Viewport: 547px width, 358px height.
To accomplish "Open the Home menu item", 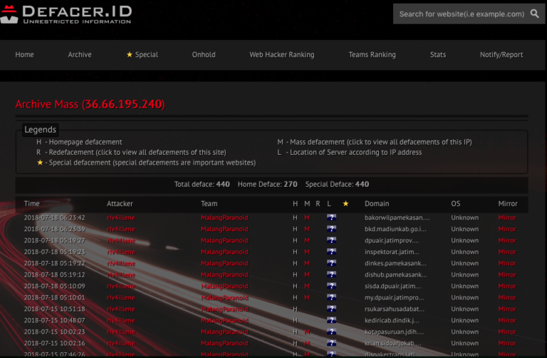I will 24,54.
